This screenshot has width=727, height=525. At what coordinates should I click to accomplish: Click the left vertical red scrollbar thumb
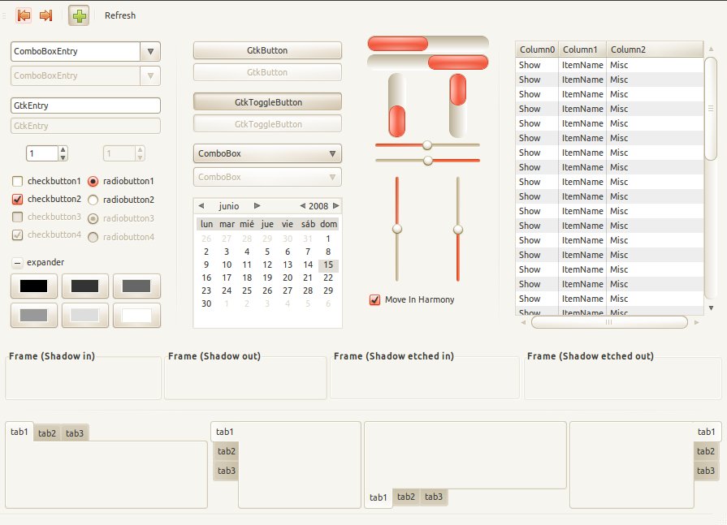click(x=397, y=121)
